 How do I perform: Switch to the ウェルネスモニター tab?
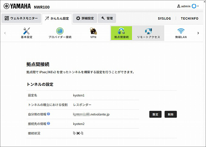(x=21, y=18)
